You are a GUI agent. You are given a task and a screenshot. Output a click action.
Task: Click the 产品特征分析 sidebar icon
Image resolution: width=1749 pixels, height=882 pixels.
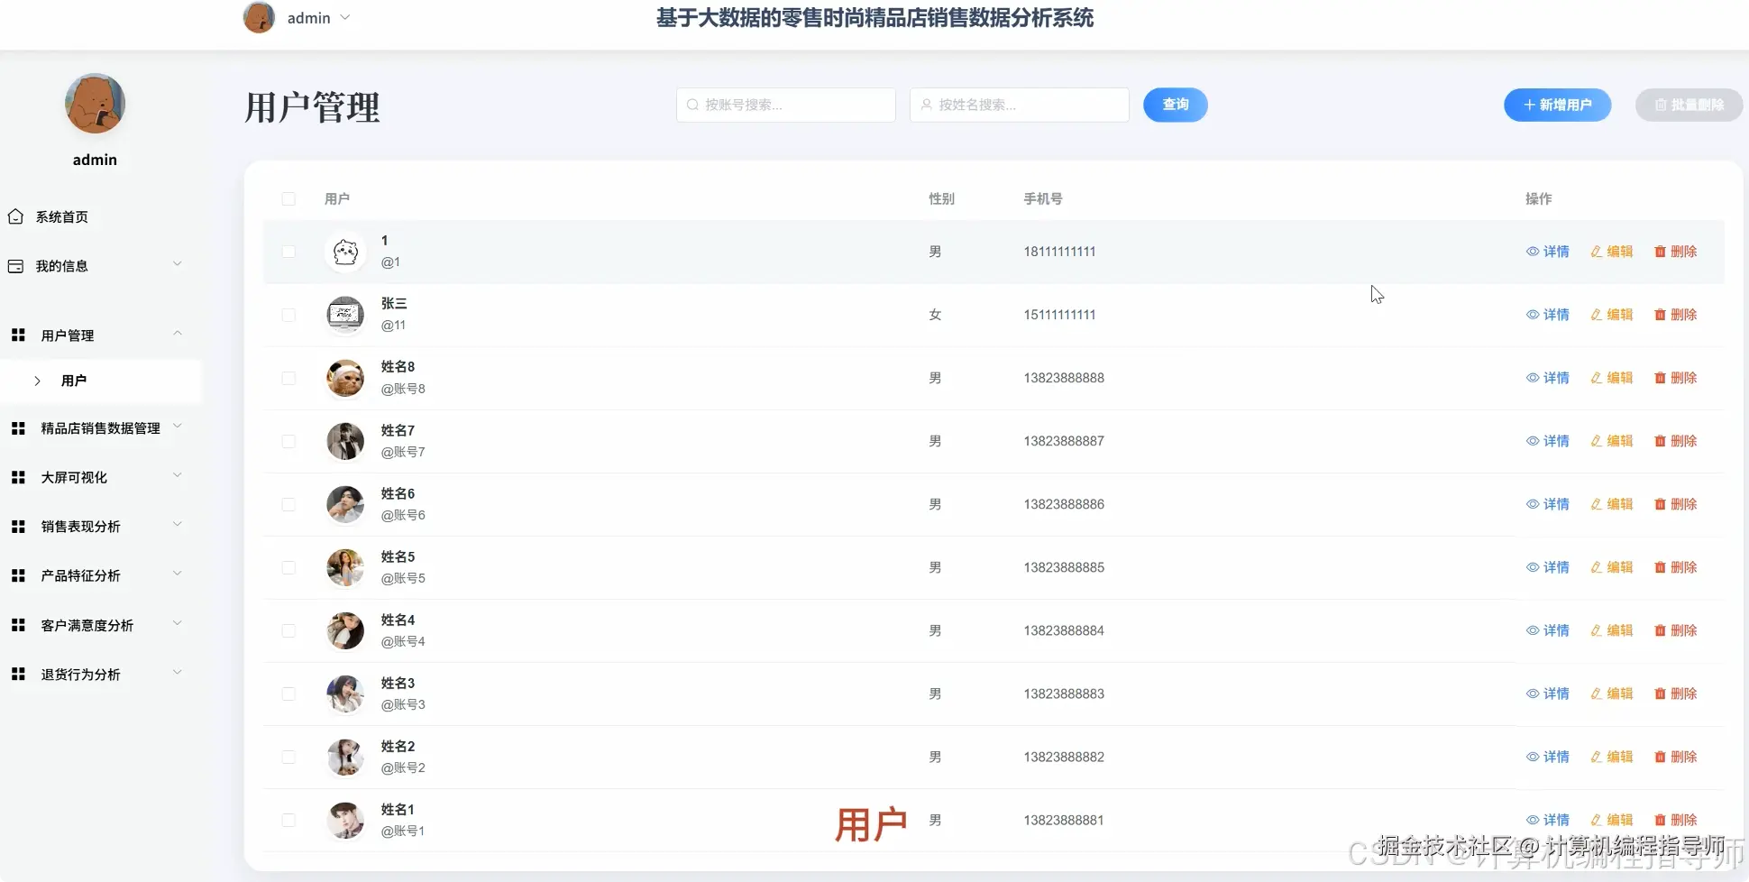pyautogui.click(x=18, y=574)
